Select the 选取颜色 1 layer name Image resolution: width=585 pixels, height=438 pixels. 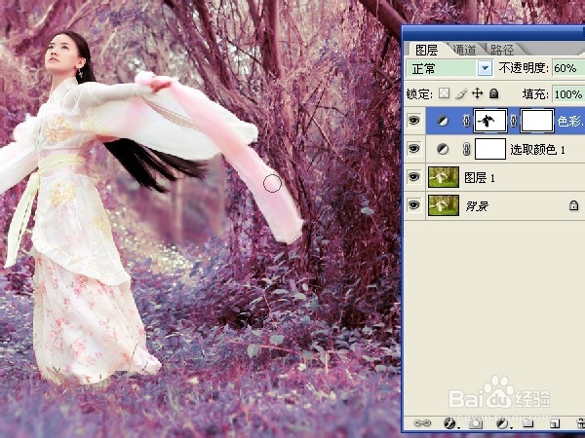(537, 150)
